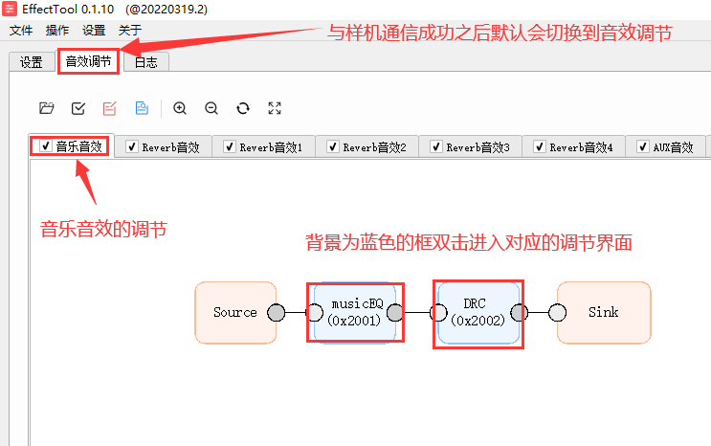This screenshot has height=446, width=711.
Task: Select the musicEQ (0x2001) node
Action: point(355,312)
